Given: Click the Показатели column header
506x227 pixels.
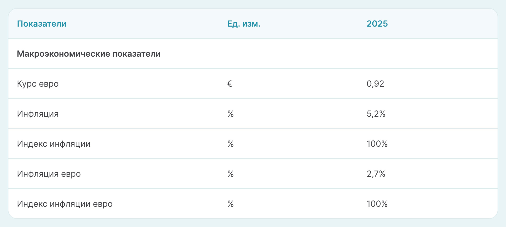Looking at the screenshot, I should [42, 24].
